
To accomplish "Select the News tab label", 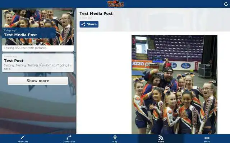I will point(161,142).
